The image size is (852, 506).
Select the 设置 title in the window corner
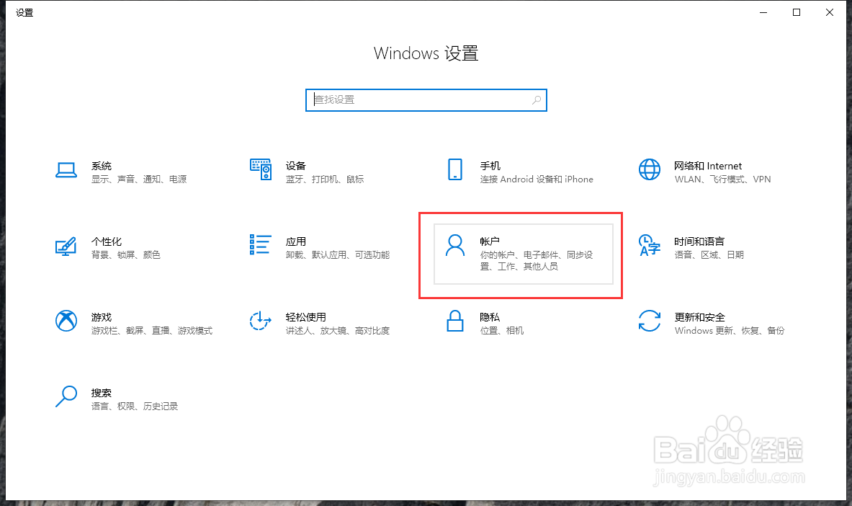click(x=24, y=12)
